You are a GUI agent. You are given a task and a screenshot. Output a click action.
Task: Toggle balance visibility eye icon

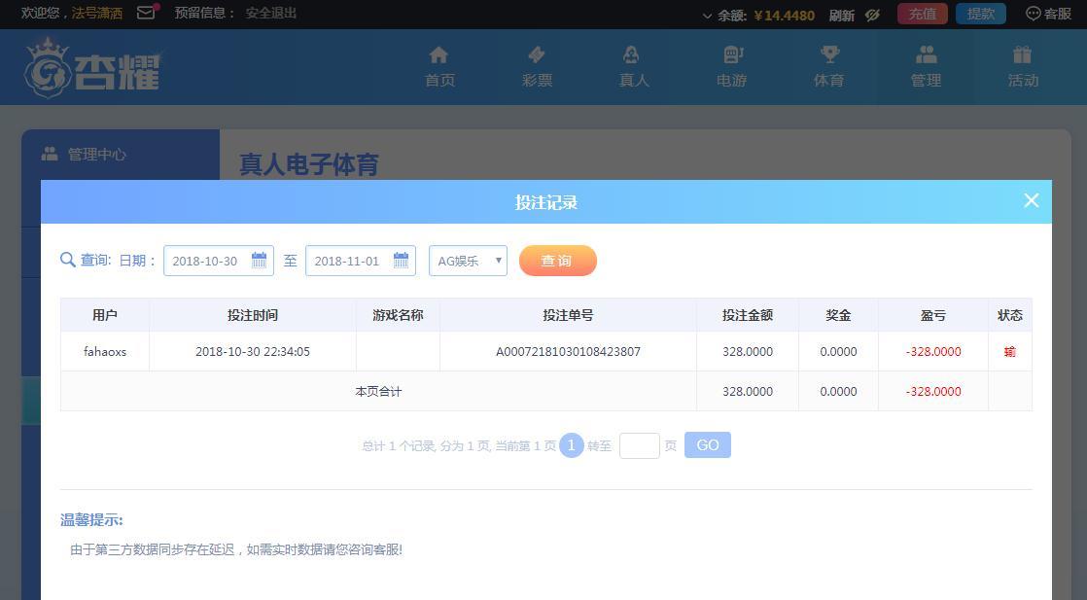(872, 15)
